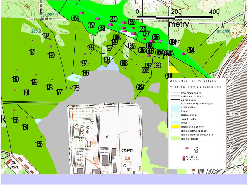Click the arsenic marker left of label 094
Image resolution: width=248 pixels, height=185 pixels.
tap(183, 54)
